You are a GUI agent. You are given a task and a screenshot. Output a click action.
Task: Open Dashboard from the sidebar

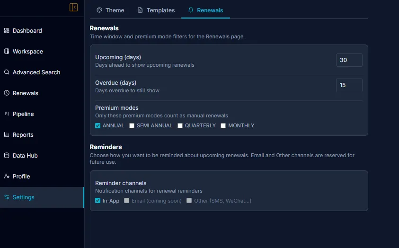42,30
